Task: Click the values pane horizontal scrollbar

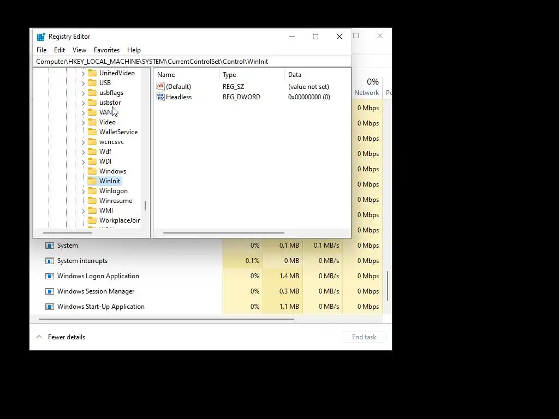Action: 223,233
